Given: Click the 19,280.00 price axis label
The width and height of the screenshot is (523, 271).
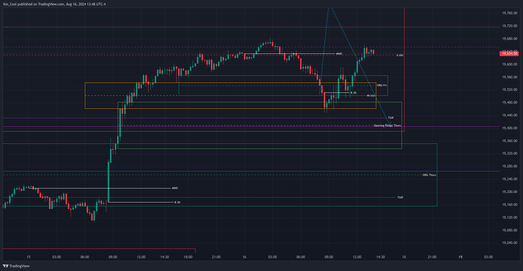Looking at the screenshot, I should tap(510, 166).
